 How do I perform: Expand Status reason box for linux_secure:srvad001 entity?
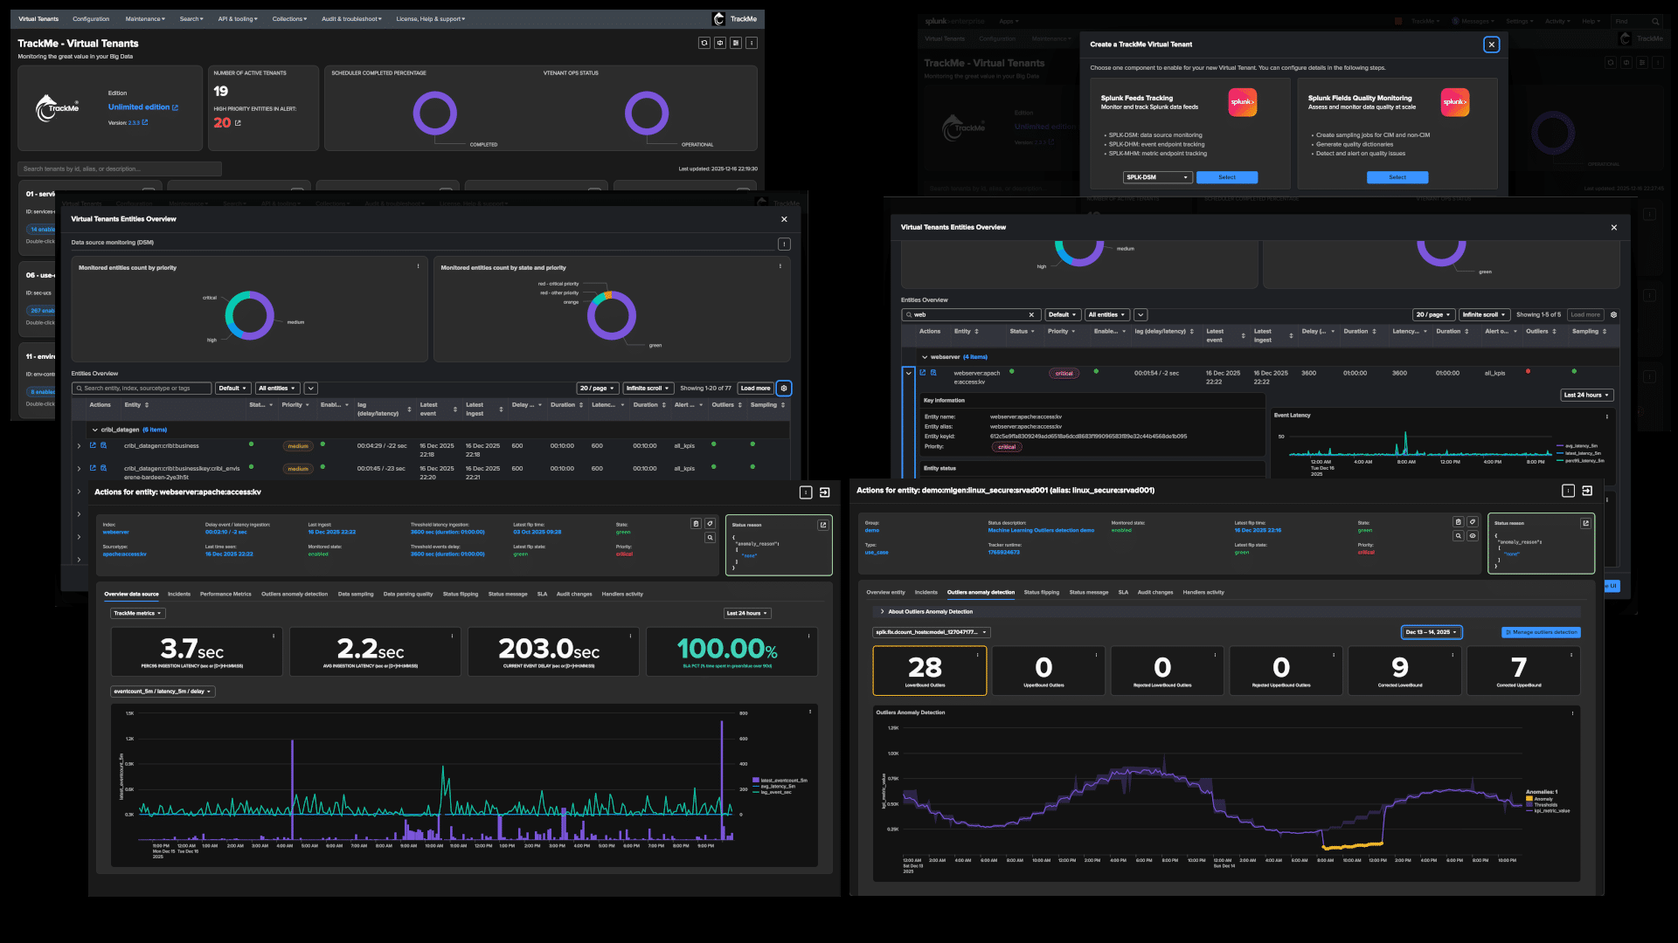pyautogui.click(x=1585, y=523)
